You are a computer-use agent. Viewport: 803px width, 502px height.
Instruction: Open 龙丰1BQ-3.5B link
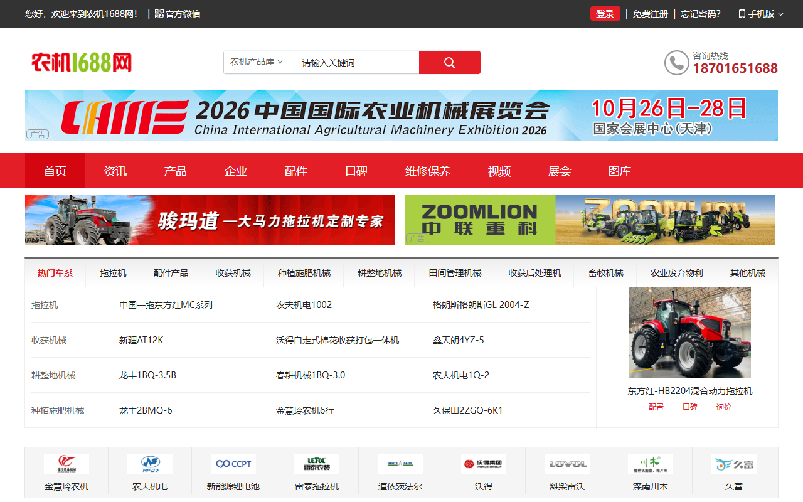[x=147, y=375]
